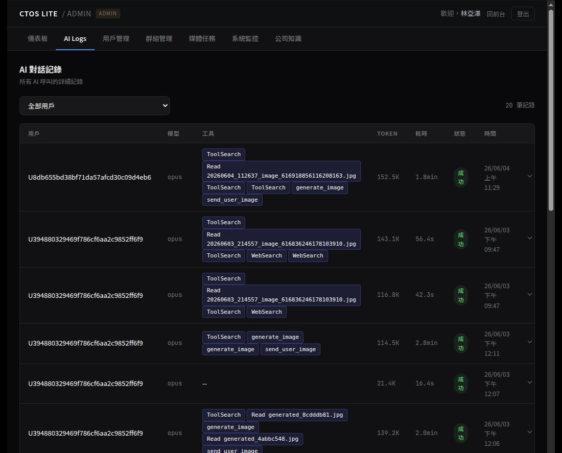Click send_user_image tag in the 2.8min row
Screen dimensions: 562x453
click(290, 349)
